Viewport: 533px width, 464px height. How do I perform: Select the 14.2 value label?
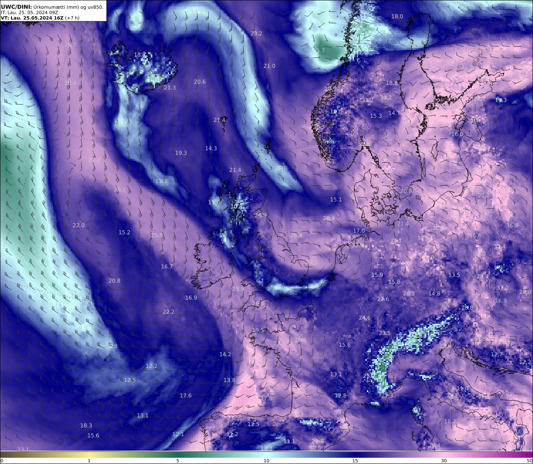point(225,354)
